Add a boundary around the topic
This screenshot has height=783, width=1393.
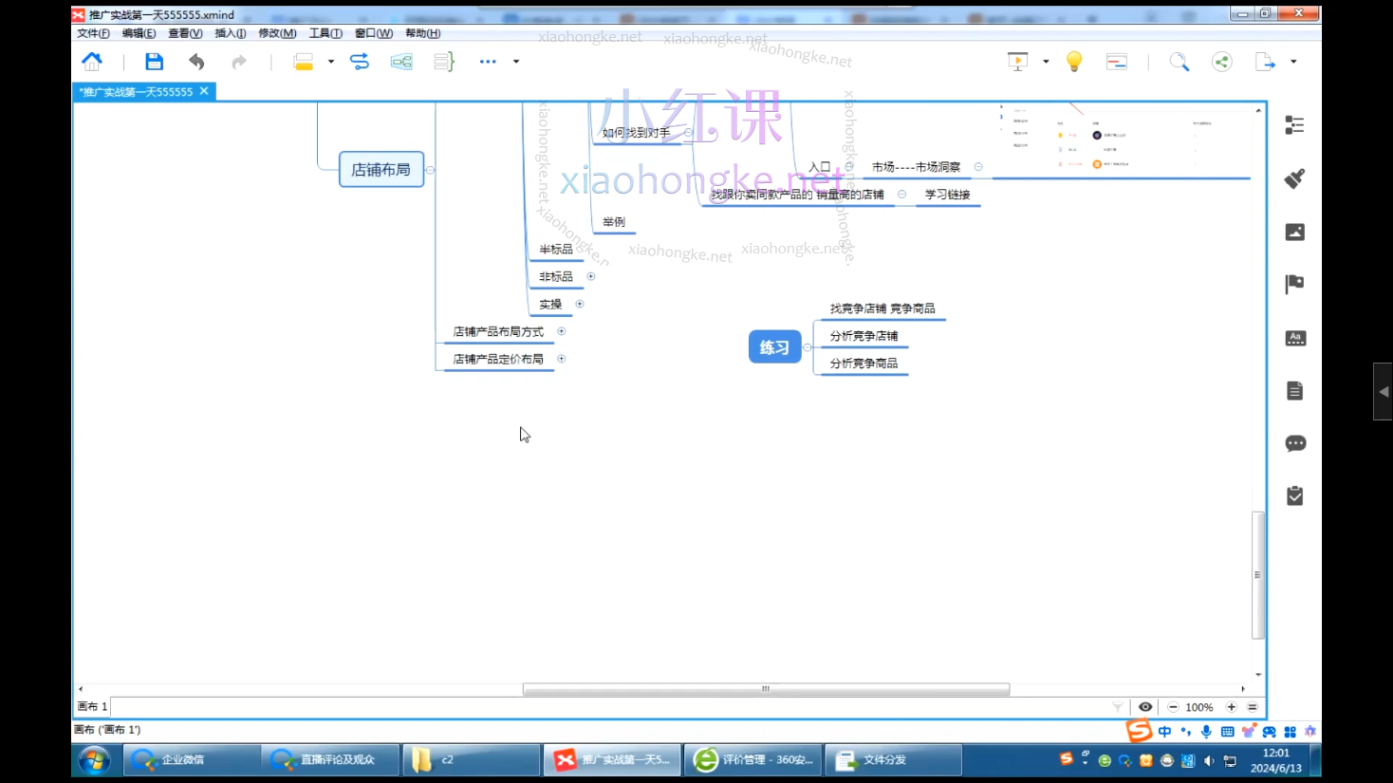[x=401, y=62]
